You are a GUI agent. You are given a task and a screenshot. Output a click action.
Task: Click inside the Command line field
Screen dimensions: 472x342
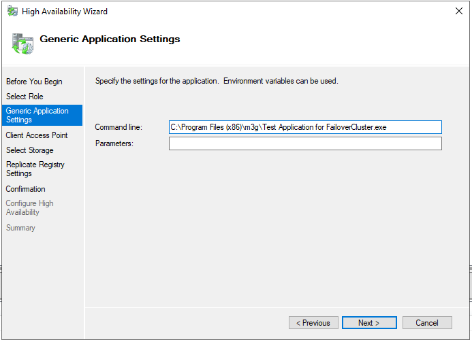[305, 127]
